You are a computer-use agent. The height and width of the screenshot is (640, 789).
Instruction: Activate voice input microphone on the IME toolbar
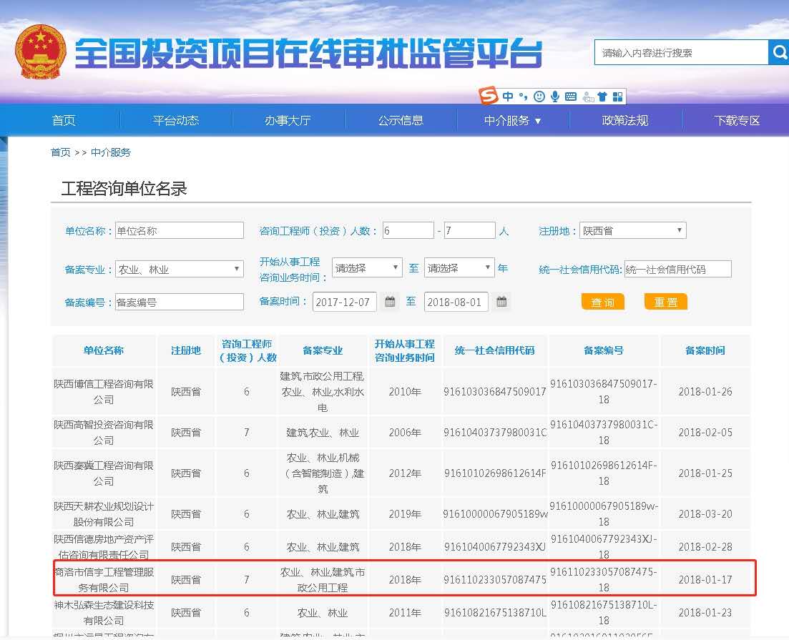tap(555, 95)
